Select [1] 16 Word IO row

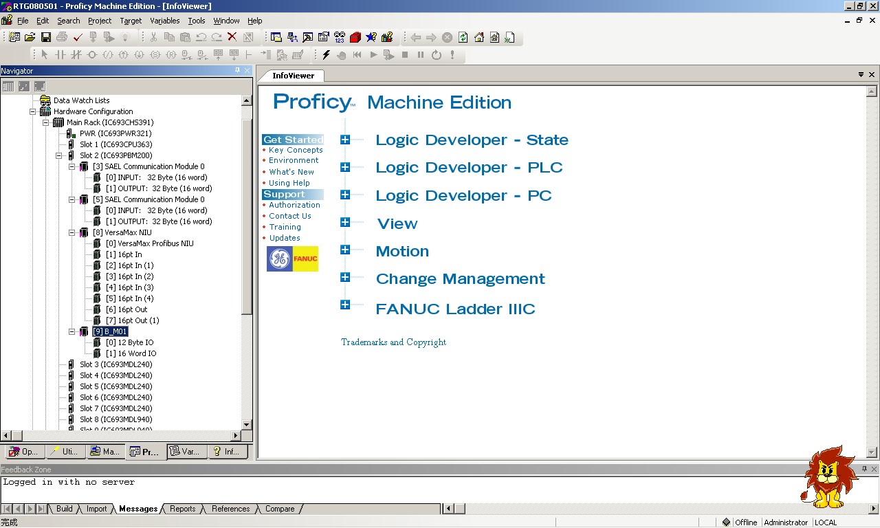(131, 353)
